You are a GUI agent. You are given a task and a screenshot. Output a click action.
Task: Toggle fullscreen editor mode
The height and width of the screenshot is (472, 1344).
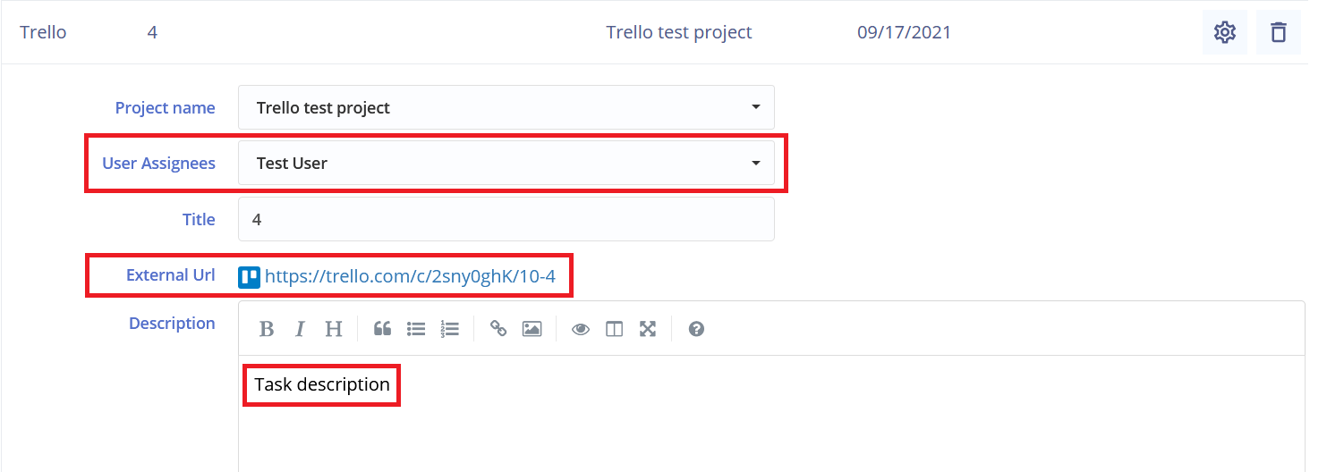coord(648,329)
